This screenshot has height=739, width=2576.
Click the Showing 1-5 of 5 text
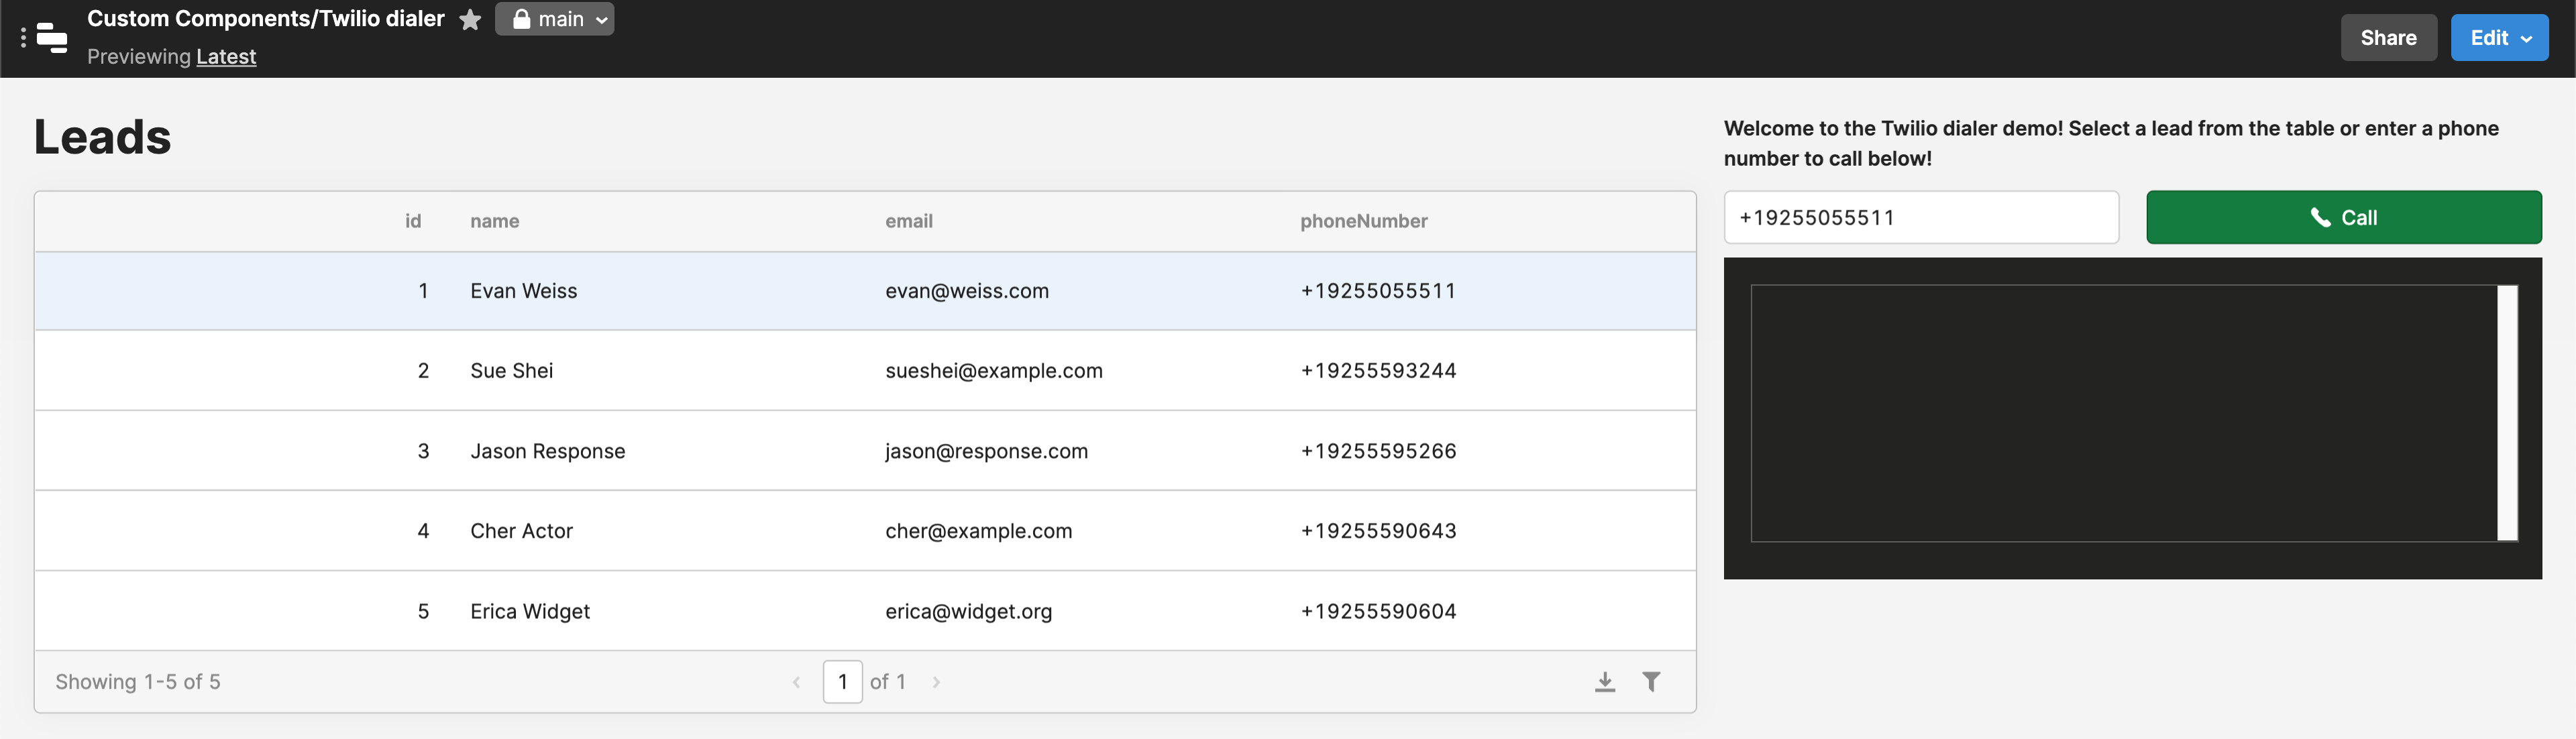click(138, 682)
